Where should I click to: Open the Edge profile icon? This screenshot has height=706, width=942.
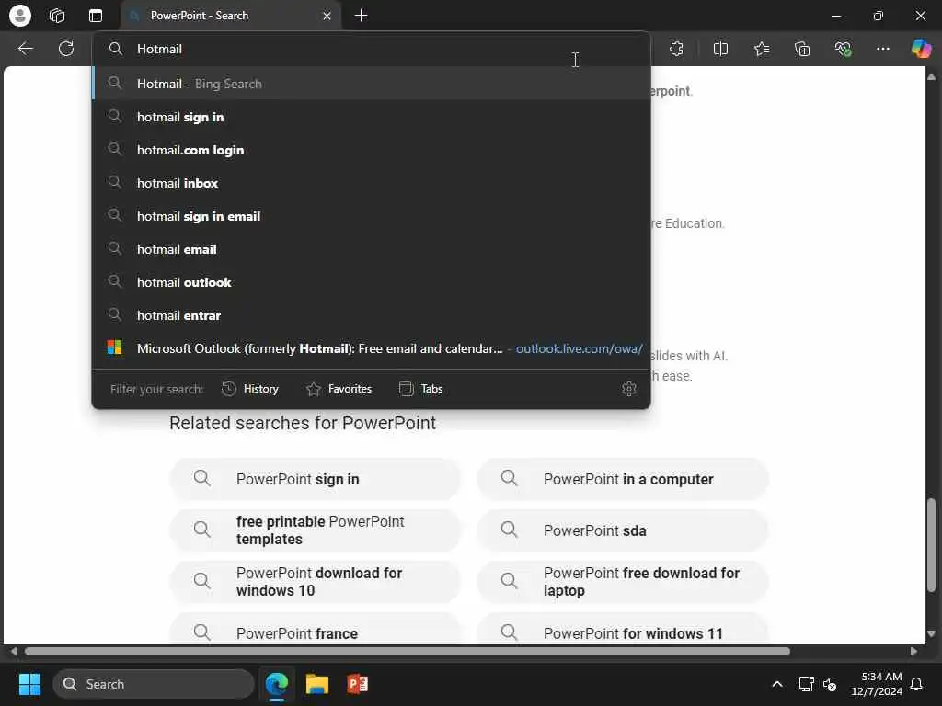[x=20, y=16]
